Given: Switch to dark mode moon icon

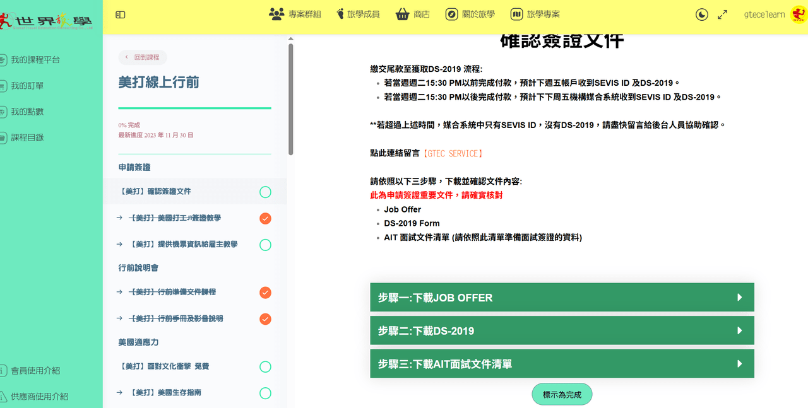Looking at the screenshot, I should pyautogui.click(x=702, y=15).
